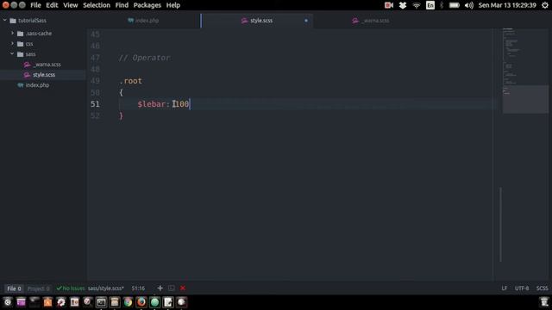The height and width of the screenshot is (310, 552).
Task: Switch to the style.scss tab
Action: pyautogui.click(x=257, y=21)
